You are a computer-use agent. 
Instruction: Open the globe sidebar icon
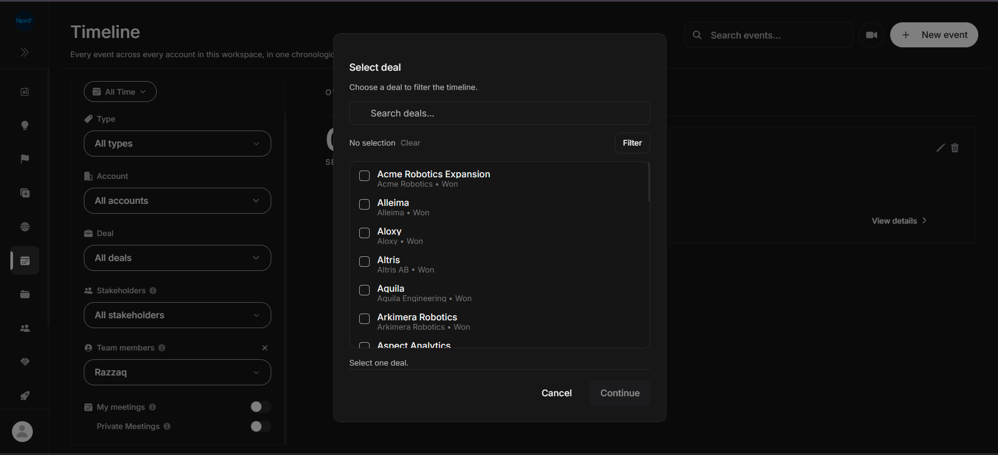pos(24,227)
